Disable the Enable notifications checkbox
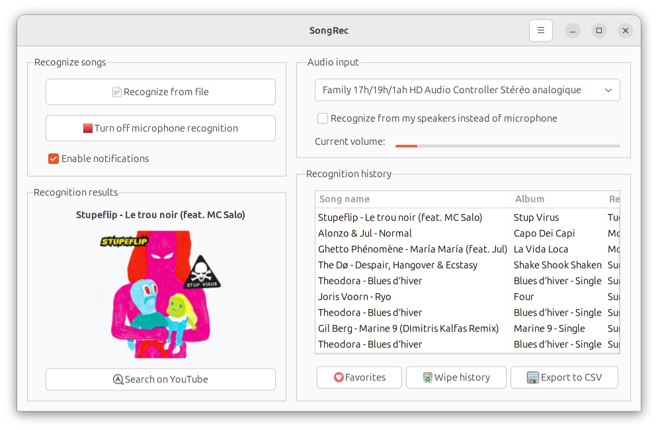Viewport: 658px width, 430px height. (x=54, y=159)
